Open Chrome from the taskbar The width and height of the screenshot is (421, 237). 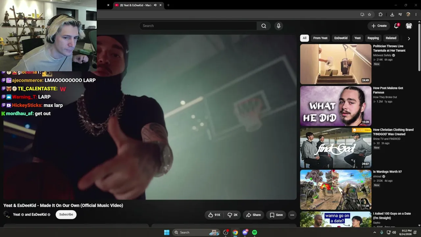click(x=235, y=232)
